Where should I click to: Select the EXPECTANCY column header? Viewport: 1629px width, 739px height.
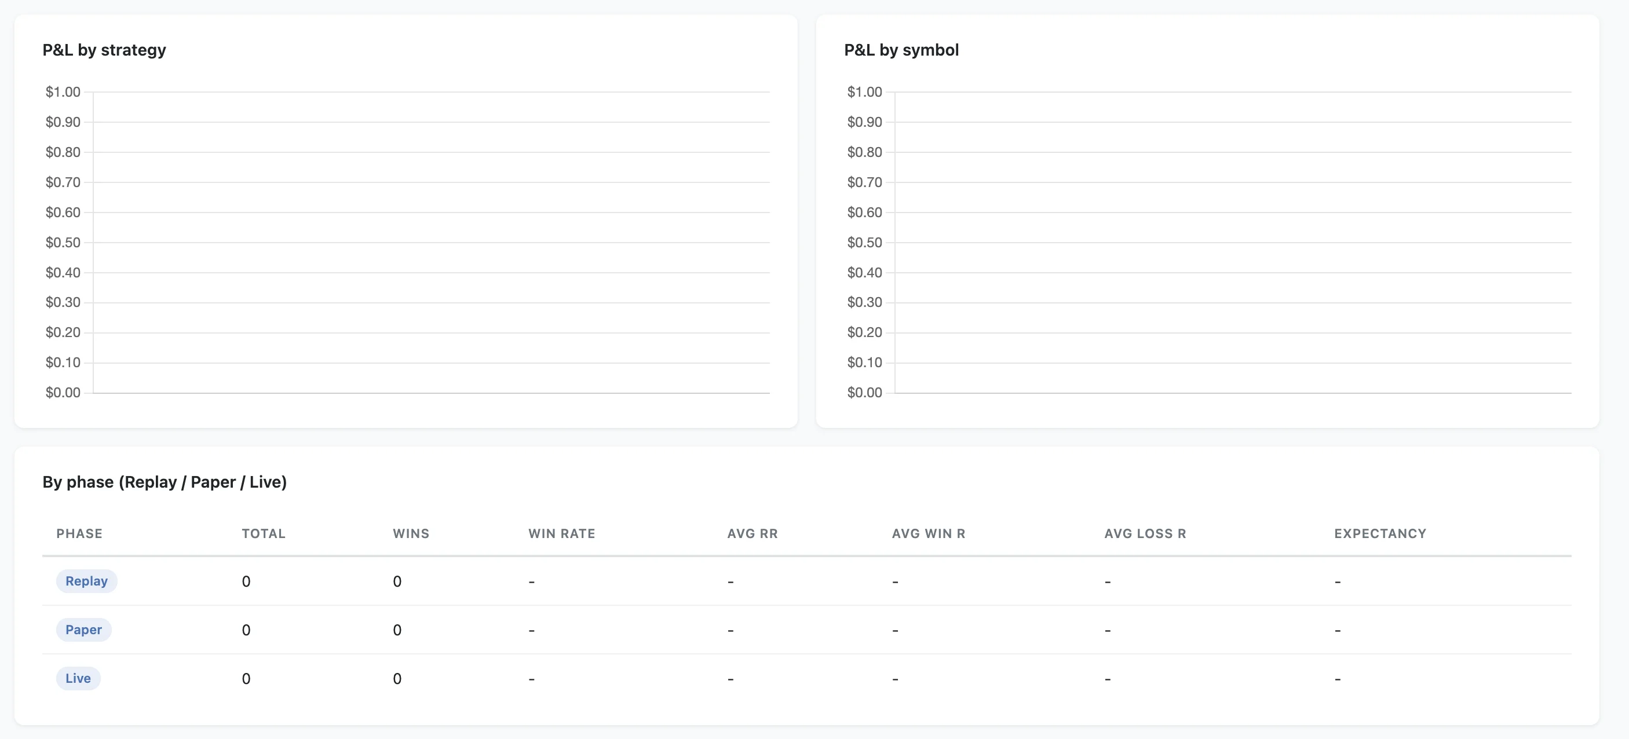coord(1380,533)
